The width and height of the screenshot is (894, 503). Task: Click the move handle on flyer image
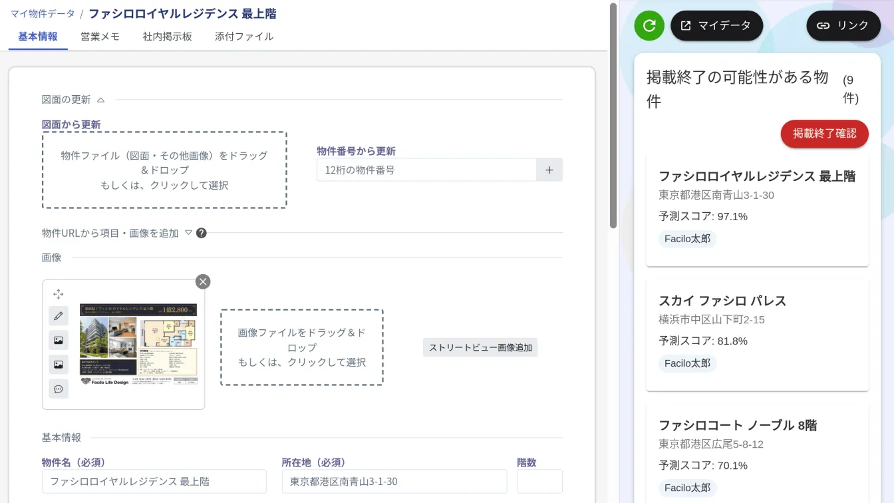pyautogui.click(x=59, y=294)
